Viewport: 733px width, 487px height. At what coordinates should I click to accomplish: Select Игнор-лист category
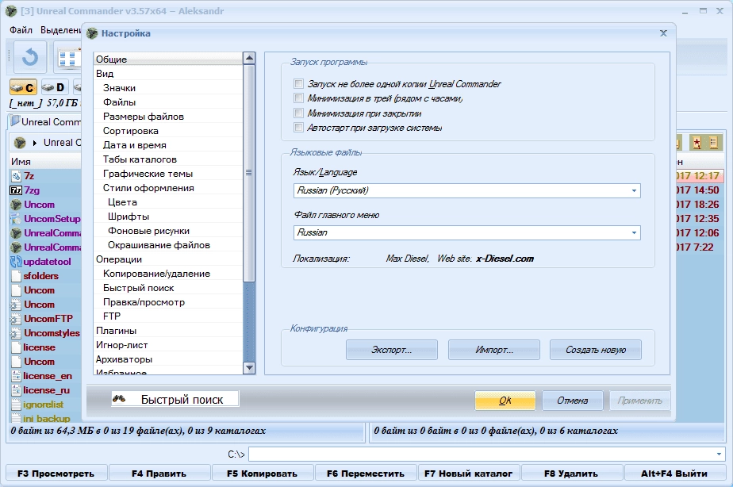[168, 345]
